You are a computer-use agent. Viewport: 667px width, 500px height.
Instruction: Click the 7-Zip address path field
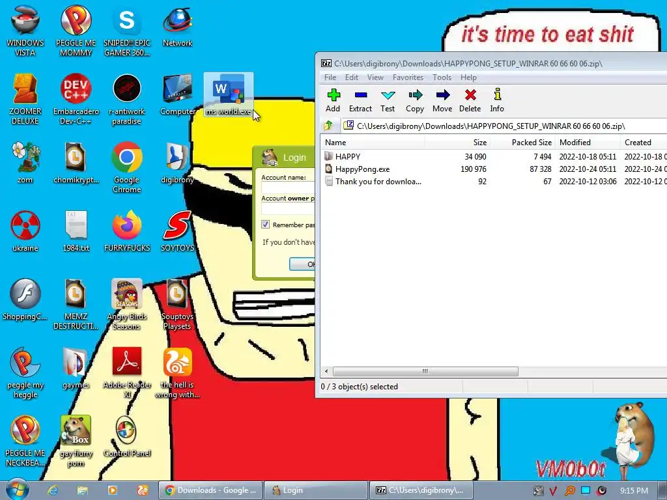(504, 126)
